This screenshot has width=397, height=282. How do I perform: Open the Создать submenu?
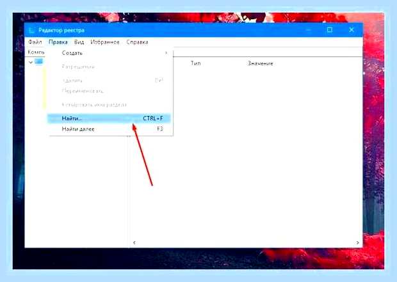click(x=109, y=53)
